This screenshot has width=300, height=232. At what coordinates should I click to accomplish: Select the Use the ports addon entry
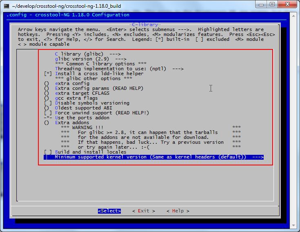tap(77, 118)
